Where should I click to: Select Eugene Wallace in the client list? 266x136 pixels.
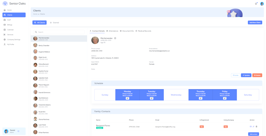(59, 52)
